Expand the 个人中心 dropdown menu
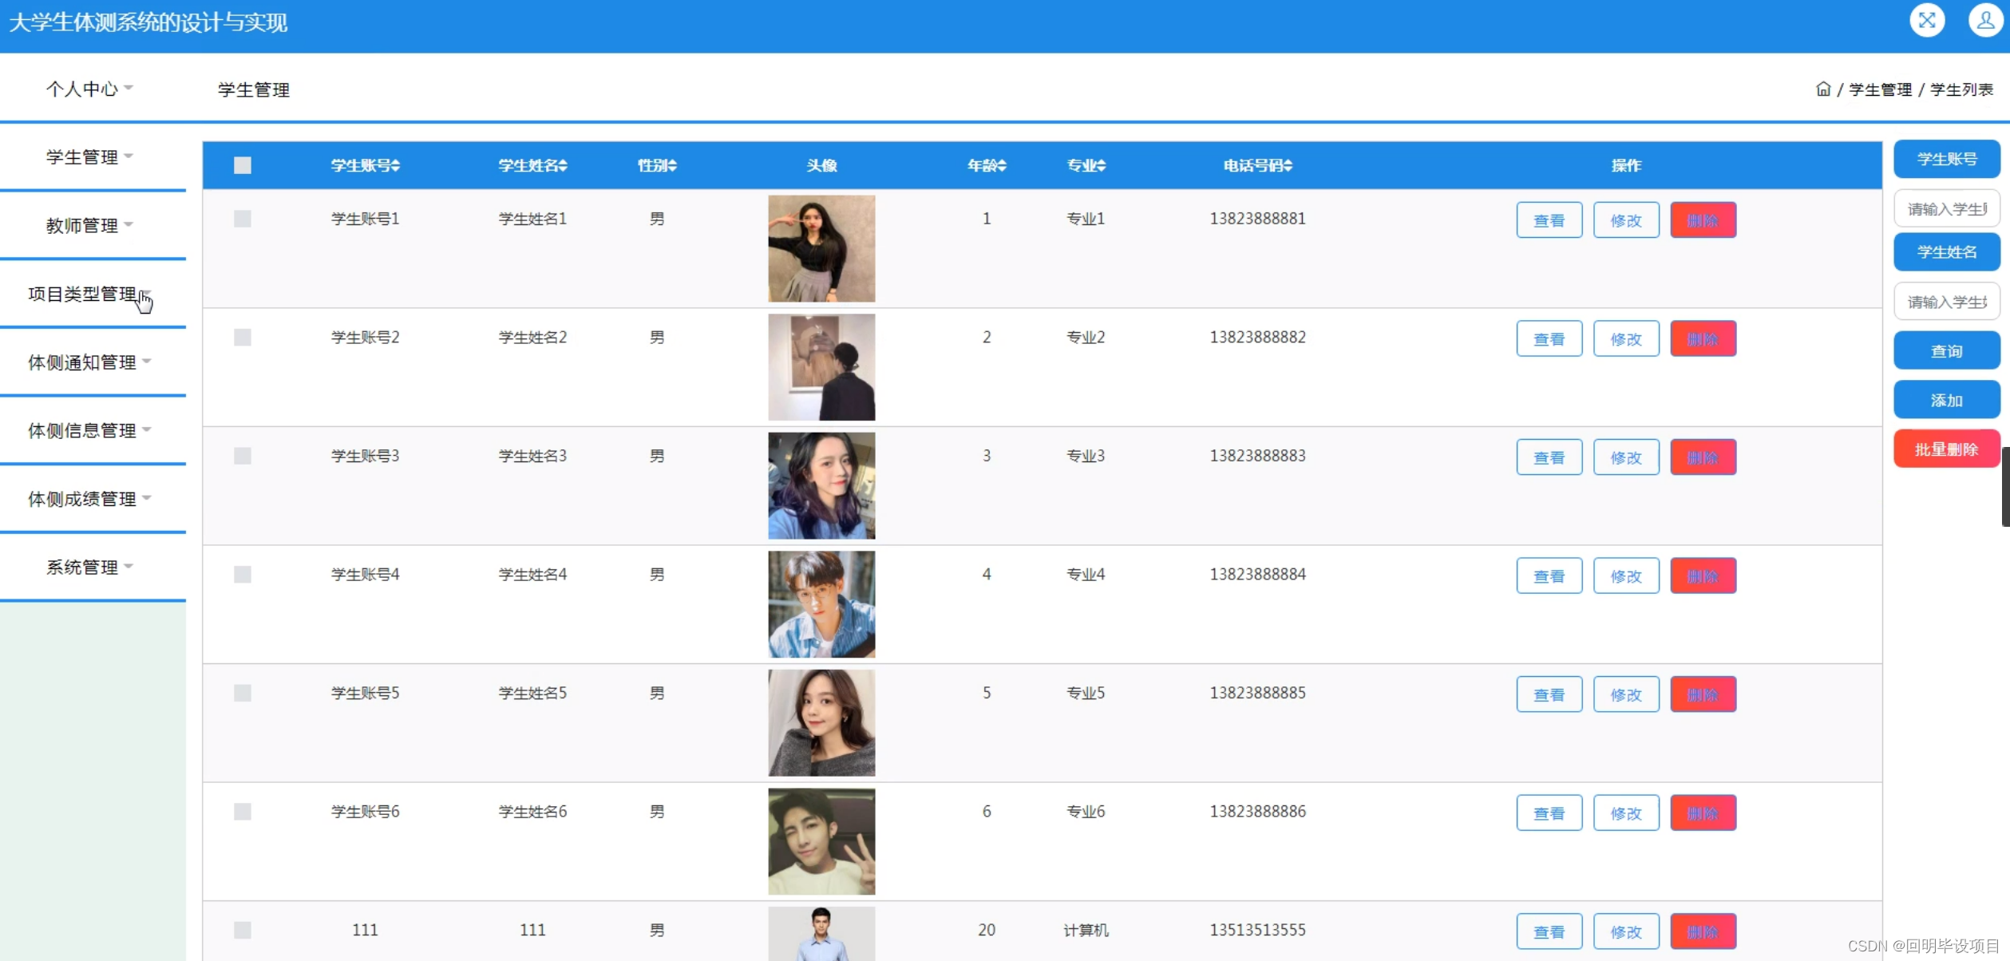The height and width of the screenshot is (961, 2010). point(89,89)
